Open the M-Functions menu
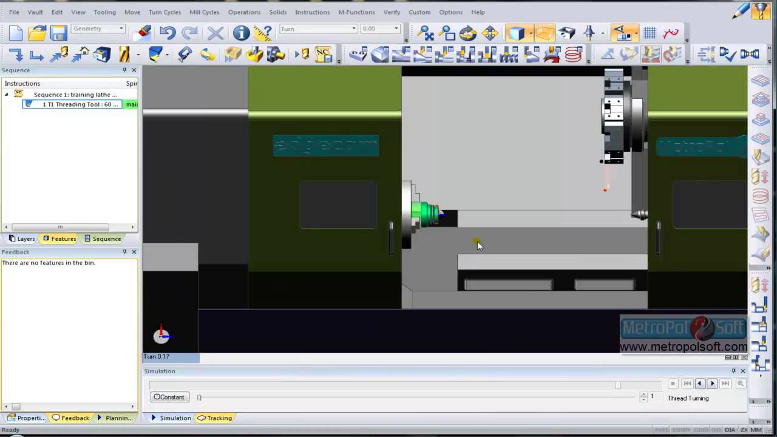The image size is (777, 437). click(356, 12)
